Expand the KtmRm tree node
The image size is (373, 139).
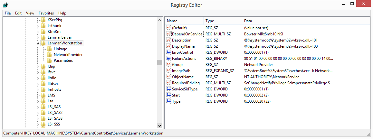(x=38, y=32)
